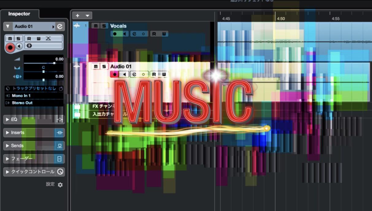Collapse the Audio 01 Inspector triangle

click(8, 26)
